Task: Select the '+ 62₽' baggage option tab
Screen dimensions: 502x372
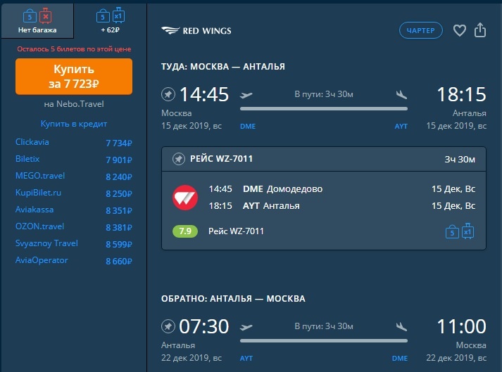Action: pos(111,21)
